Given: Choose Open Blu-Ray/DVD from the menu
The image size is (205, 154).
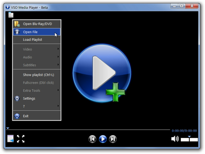Looking at the screenshot, I should 37,24.
